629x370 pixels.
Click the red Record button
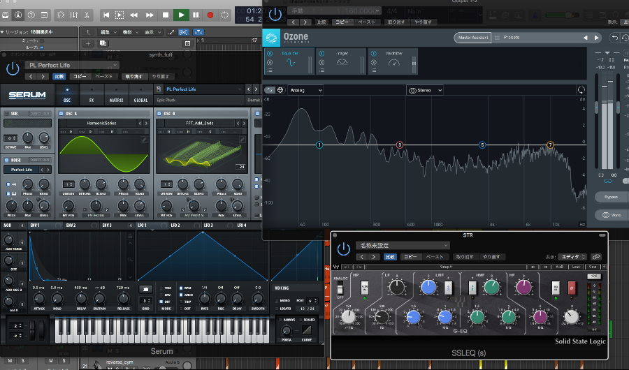tap(210, 15)
